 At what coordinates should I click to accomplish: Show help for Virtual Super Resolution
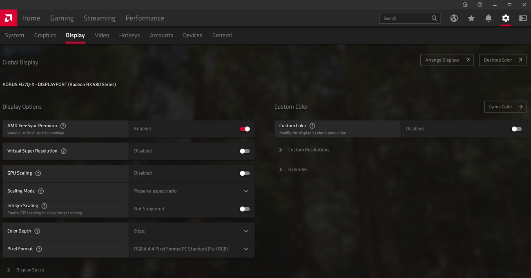[64, 151]
